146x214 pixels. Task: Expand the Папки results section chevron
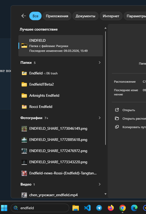tap(100, 62)
